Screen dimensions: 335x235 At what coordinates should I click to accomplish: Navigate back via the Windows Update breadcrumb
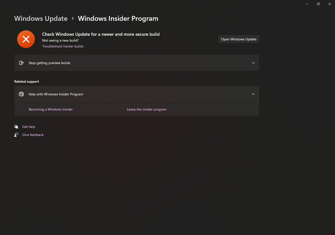pos(41,18)
